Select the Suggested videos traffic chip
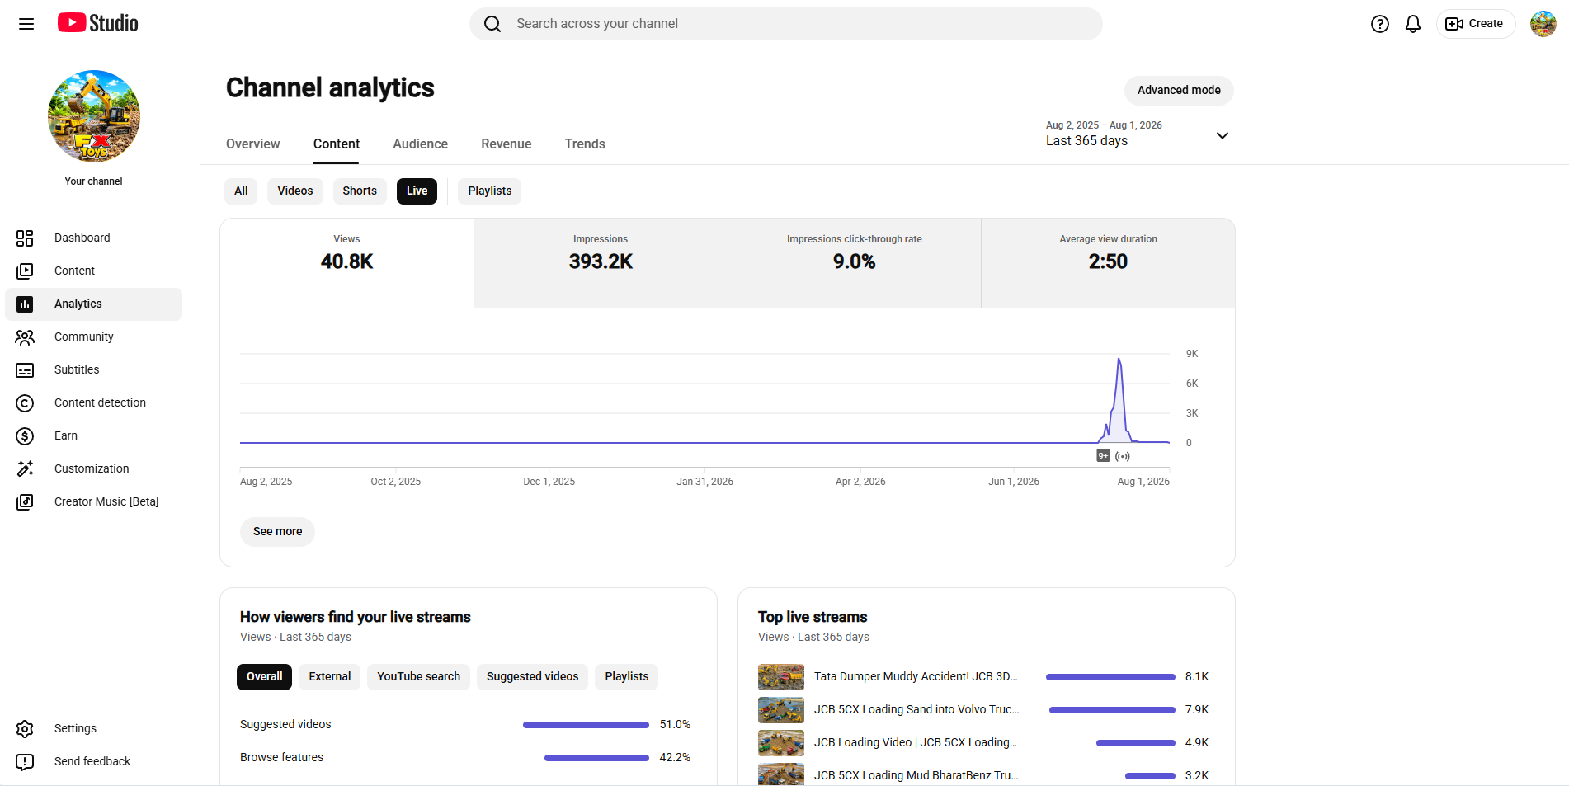The height and width of the screenshot is (786, 1569). click(x=533, y=677)
